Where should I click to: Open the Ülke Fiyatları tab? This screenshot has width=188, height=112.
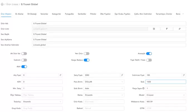click(105, 14)
